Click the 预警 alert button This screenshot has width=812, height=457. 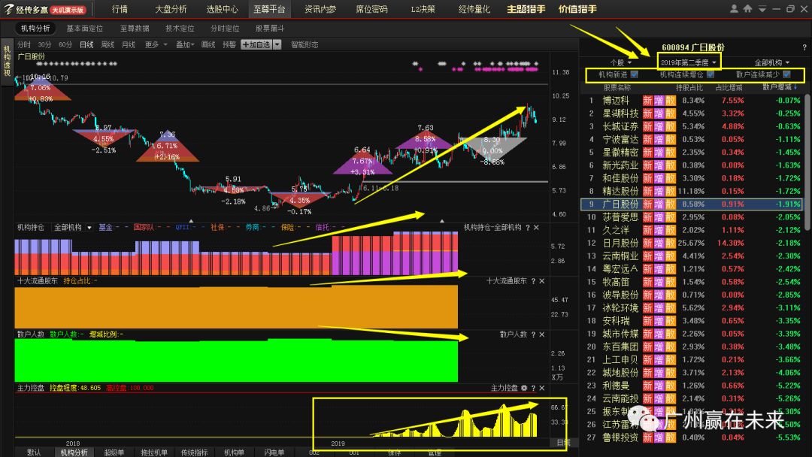tap(229, 45)
